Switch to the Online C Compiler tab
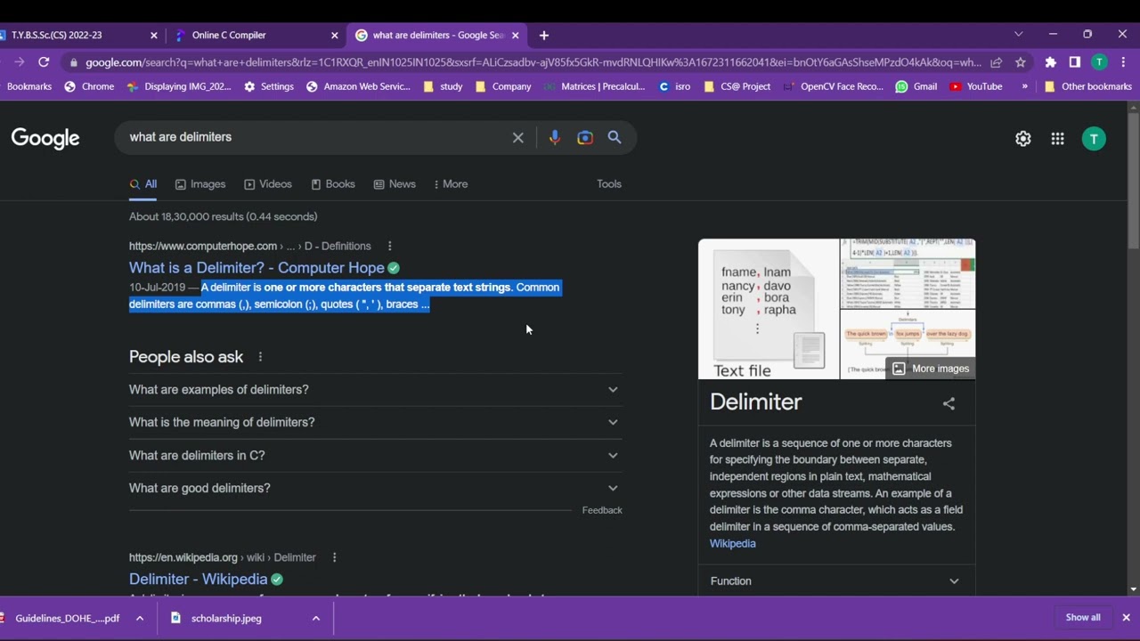Image resolution: width=1140 pixels, height=641 pixels. pyautogui.click(x=256, y=36)
